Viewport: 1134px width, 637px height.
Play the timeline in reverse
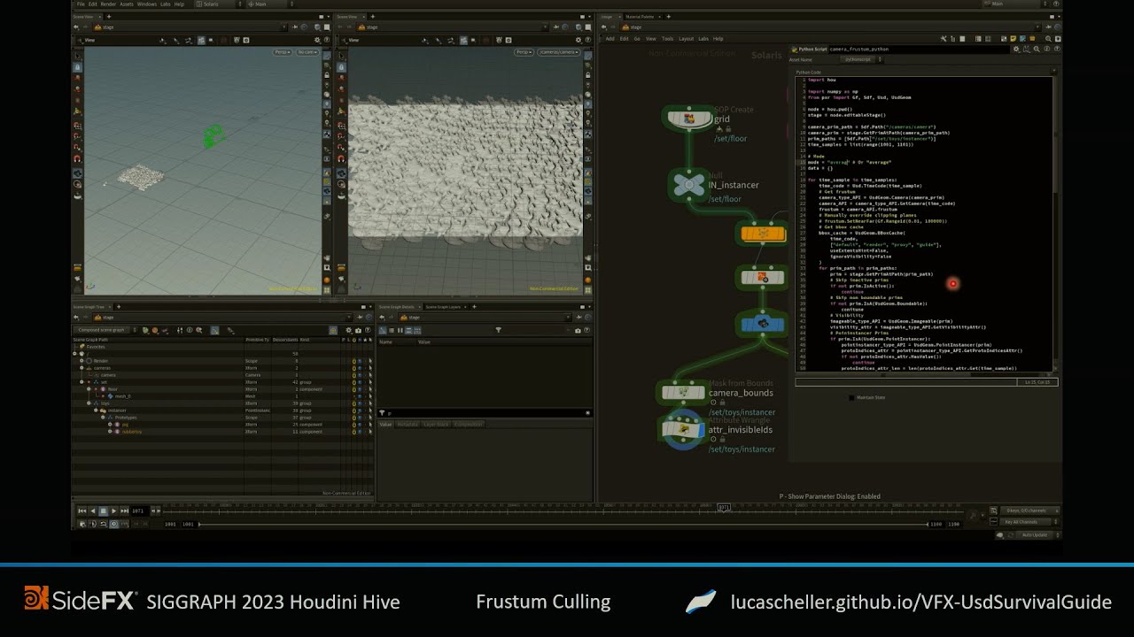[93, 510]
